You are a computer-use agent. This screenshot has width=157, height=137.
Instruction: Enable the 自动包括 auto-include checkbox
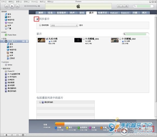click(x=40, y=25)
